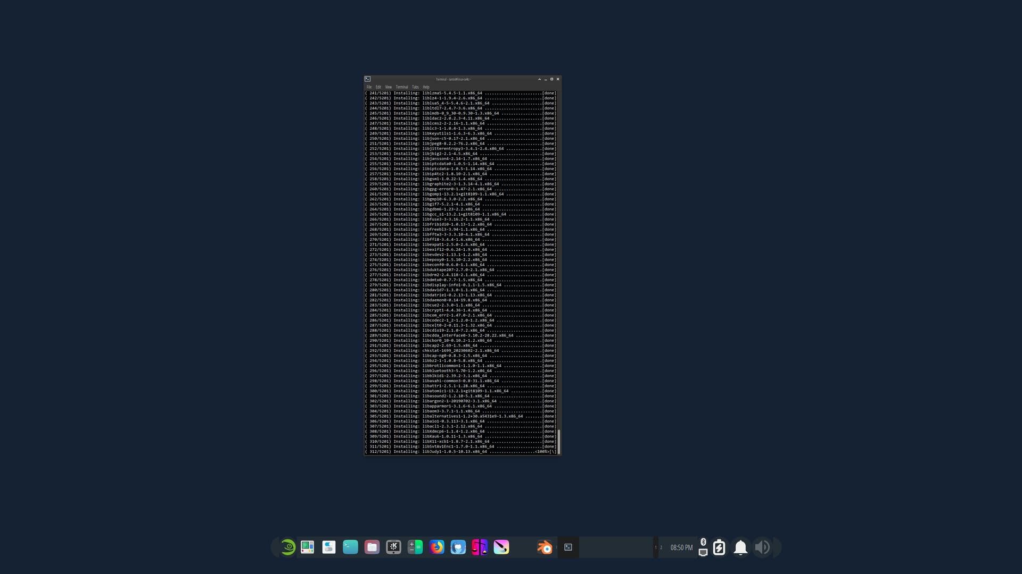Viewport: 1022px width, 574px height.
Task: Select the Terminal task button in panel
Action: pyautogui.click(x=568, y=547)
